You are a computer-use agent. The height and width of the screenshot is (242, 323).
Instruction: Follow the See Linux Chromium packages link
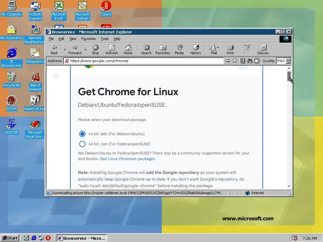(127, 159)
